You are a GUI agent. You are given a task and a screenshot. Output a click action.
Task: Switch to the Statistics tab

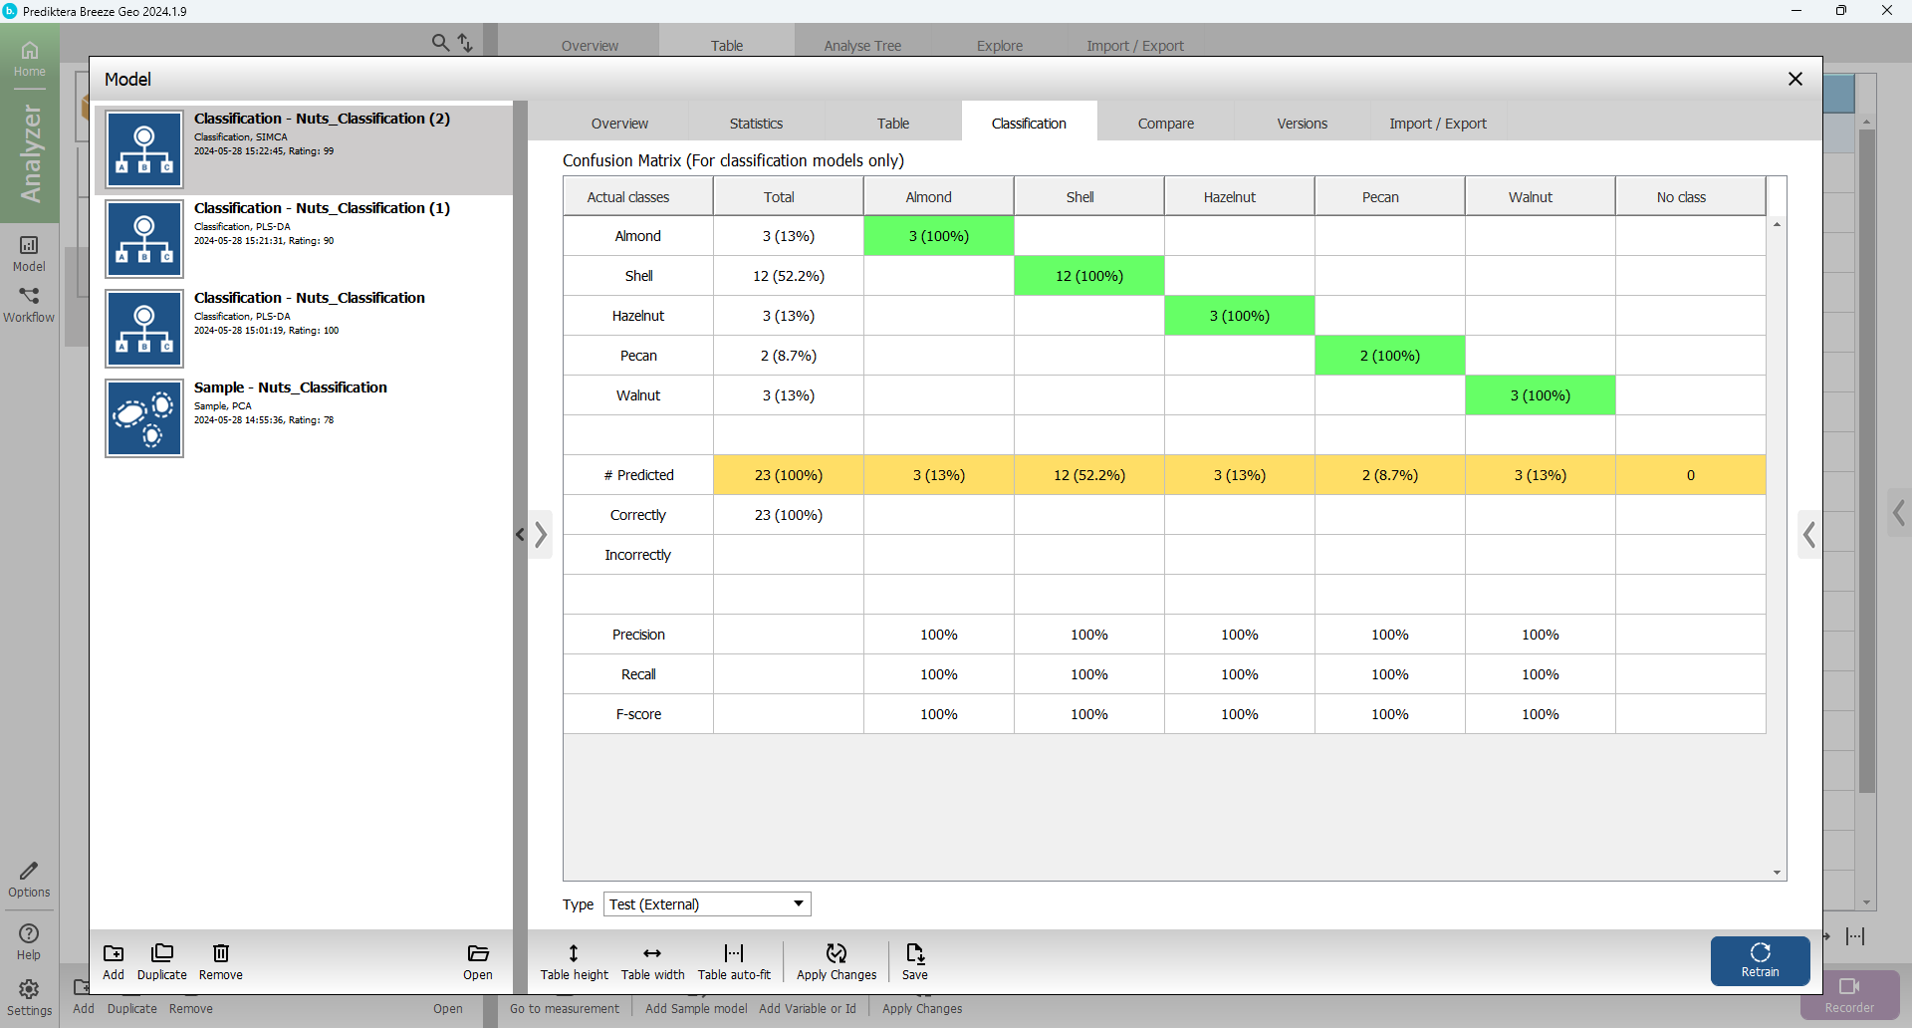pyautogui.click(x=756, y=124)
